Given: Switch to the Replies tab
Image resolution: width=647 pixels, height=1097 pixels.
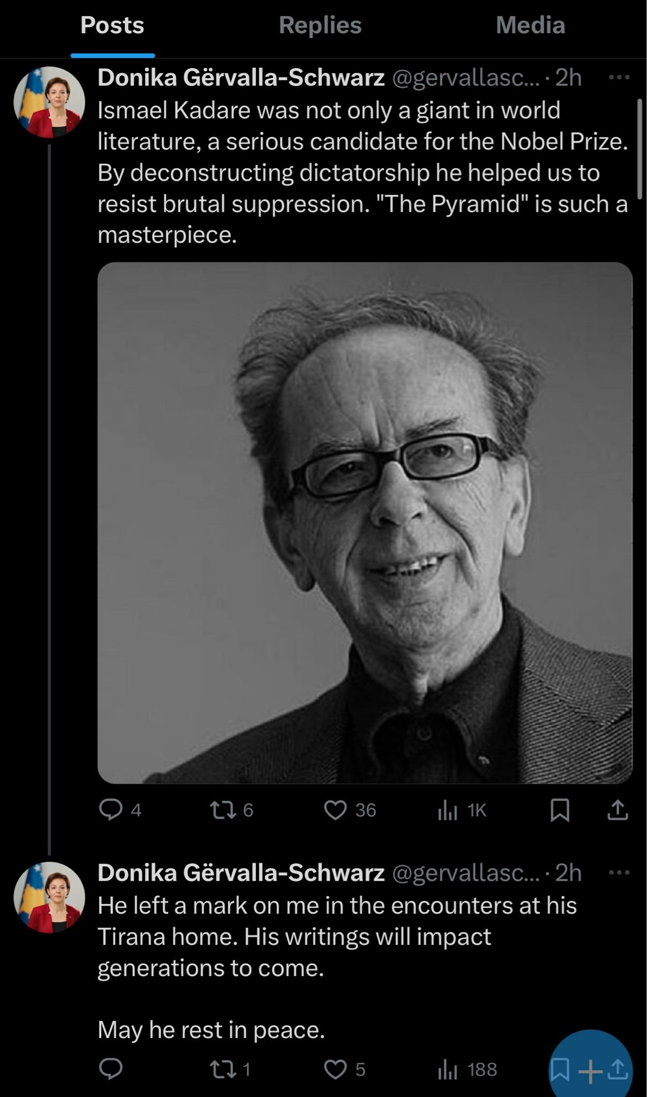Looking at the screenshot, I should 320,25.
